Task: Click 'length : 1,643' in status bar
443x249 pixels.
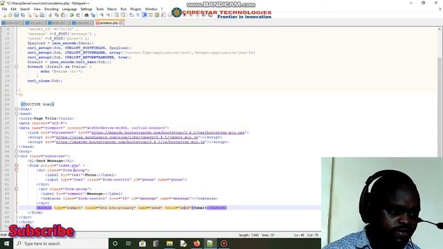Action: click(x=248, y=235)
